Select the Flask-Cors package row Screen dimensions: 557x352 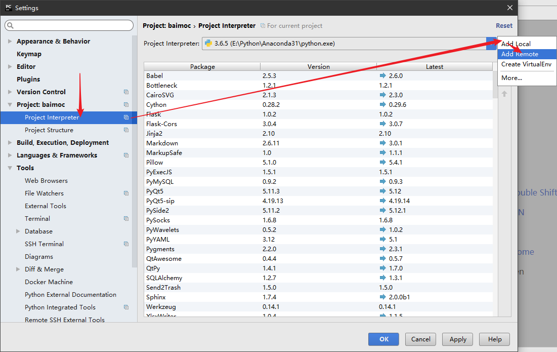pos(318,124)
